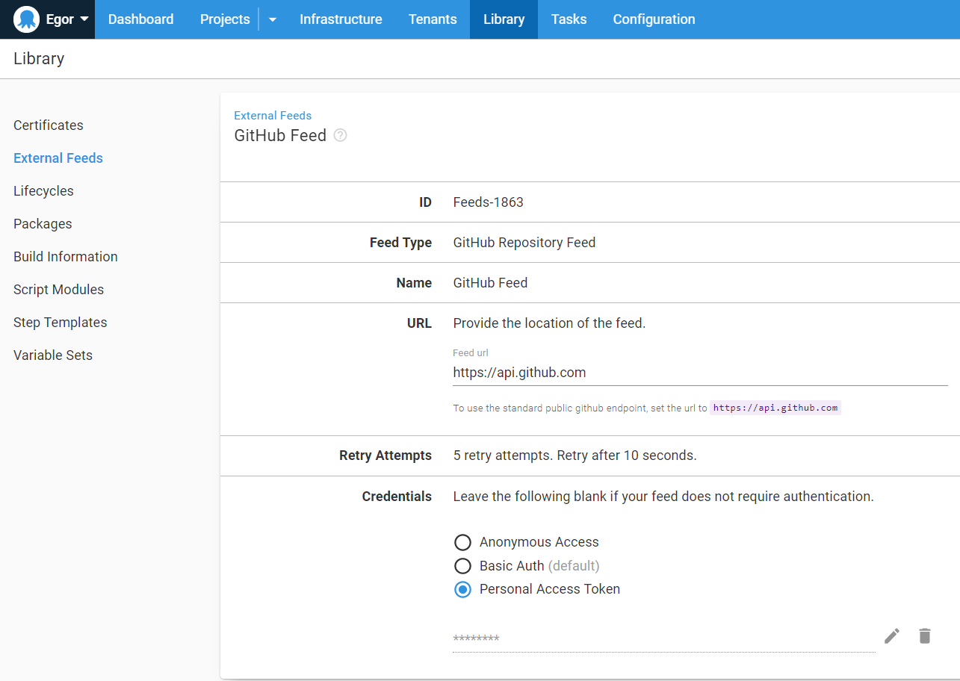Image resolution: width=960 pixels, height=681 pixels.
Task: Open the help icon beside GitHub Feed
Action: point(340,135)
